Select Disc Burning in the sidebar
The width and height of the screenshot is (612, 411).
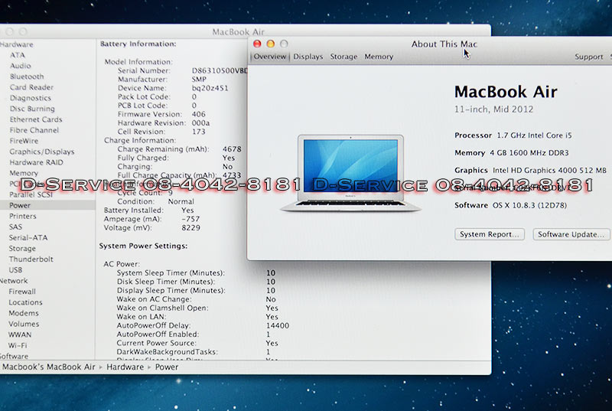pyautogui.click(x=32, y=109)
